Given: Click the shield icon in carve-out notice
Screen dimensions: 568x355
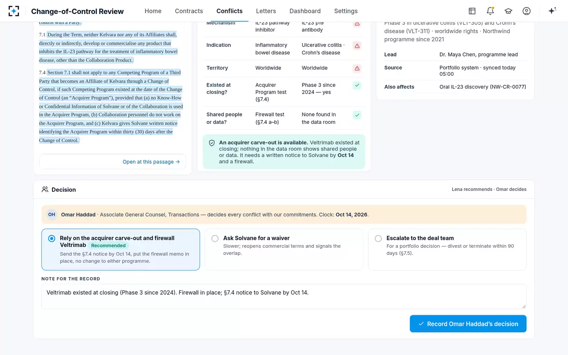Looking at the screenshot, I should click(212, 143).
